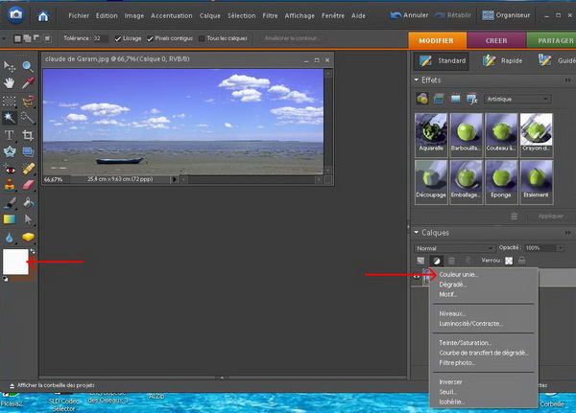Select the Sponge tool
Image resolution: width=576 pixels, height=413 pixels.
28,238
